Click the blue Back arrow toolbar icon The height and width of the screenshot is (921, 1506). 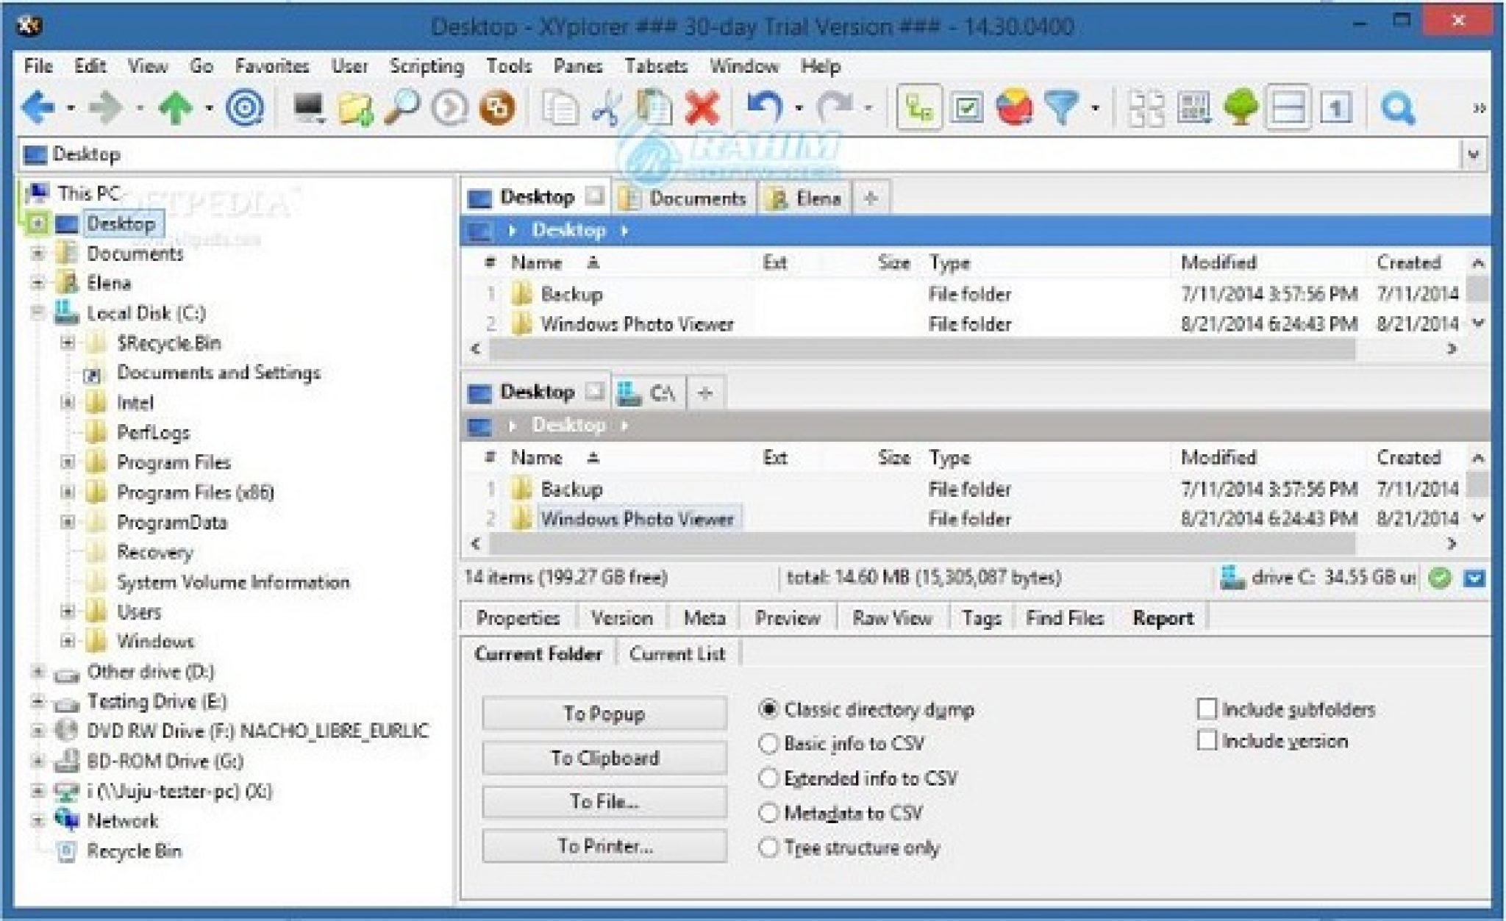(x=38, y=108)
